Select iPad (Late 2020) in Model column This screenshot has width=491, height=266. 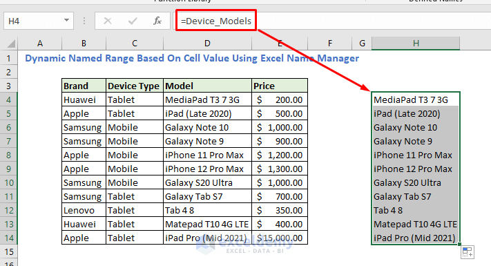[207, 113]
